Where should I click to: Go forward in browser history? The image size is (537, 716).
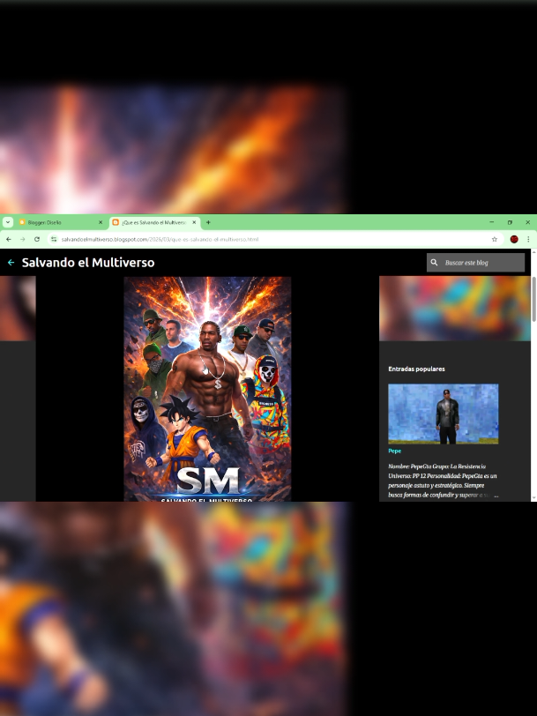click(22, 239)
